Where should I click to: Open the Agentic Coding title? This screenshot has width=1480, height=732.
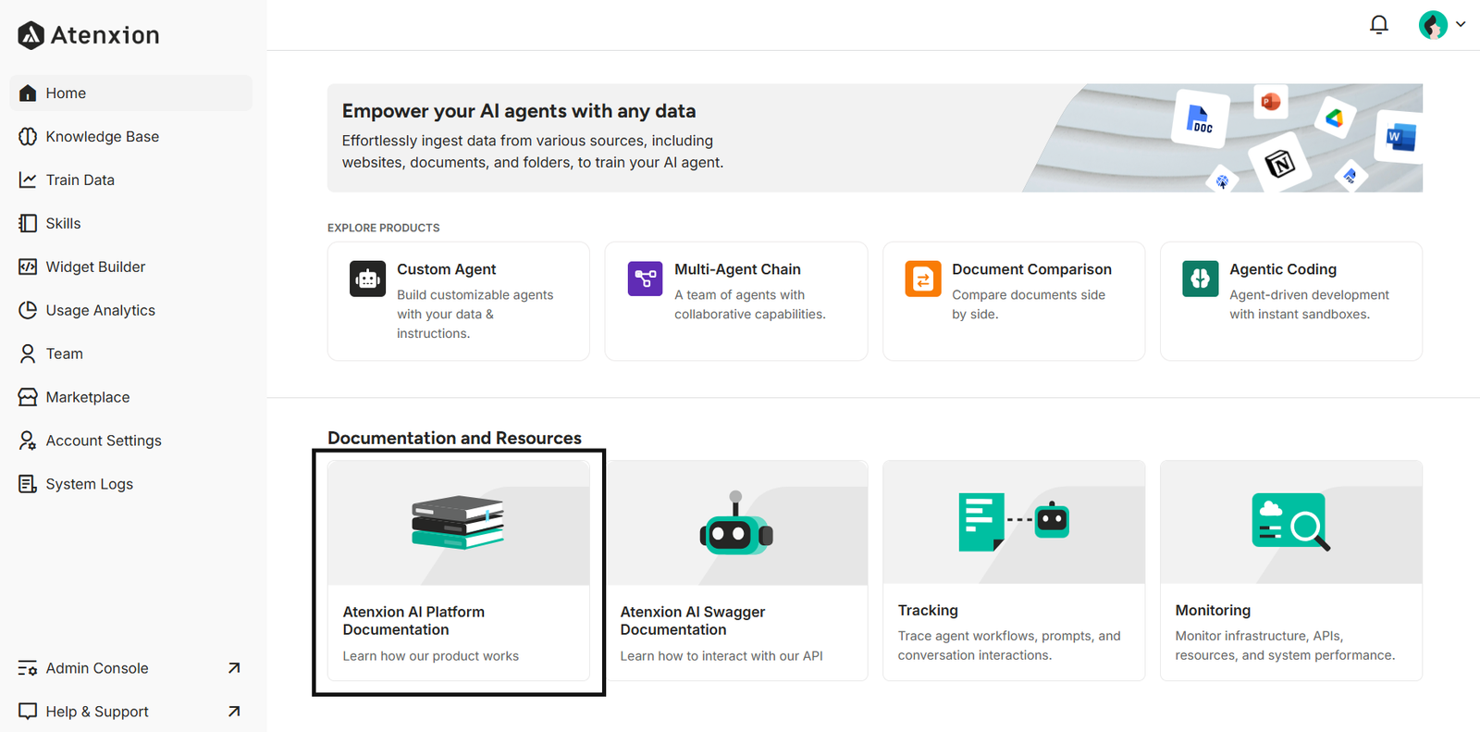[1283, 269]
